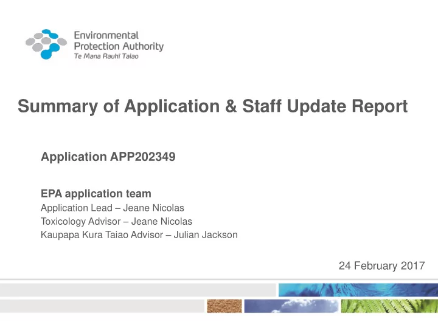Click the '24 February 2017' date

(x=381, y=266)
